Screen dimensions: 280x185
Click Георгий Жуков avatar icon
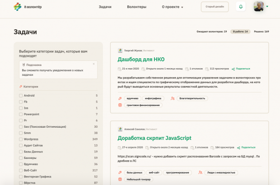120,51
